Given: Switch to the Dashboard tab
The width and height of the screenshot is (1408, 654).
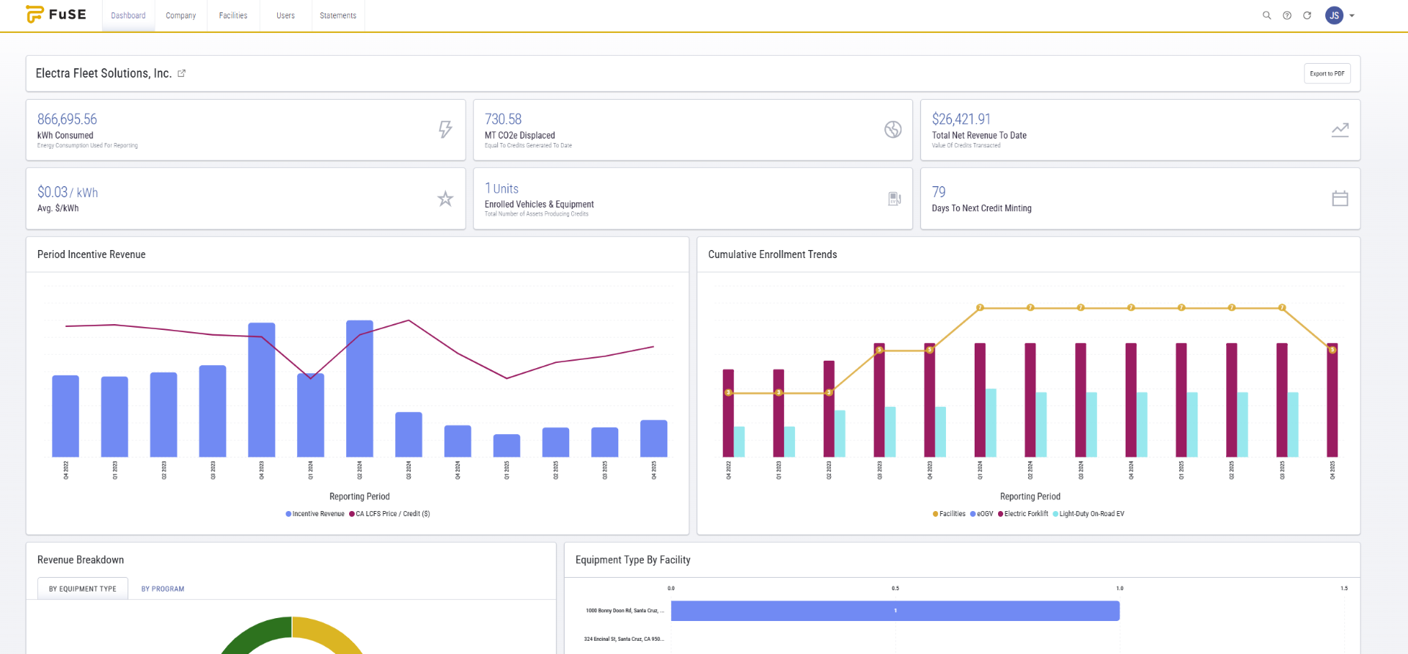Looking at the screenshot, I should click(128, 15).
